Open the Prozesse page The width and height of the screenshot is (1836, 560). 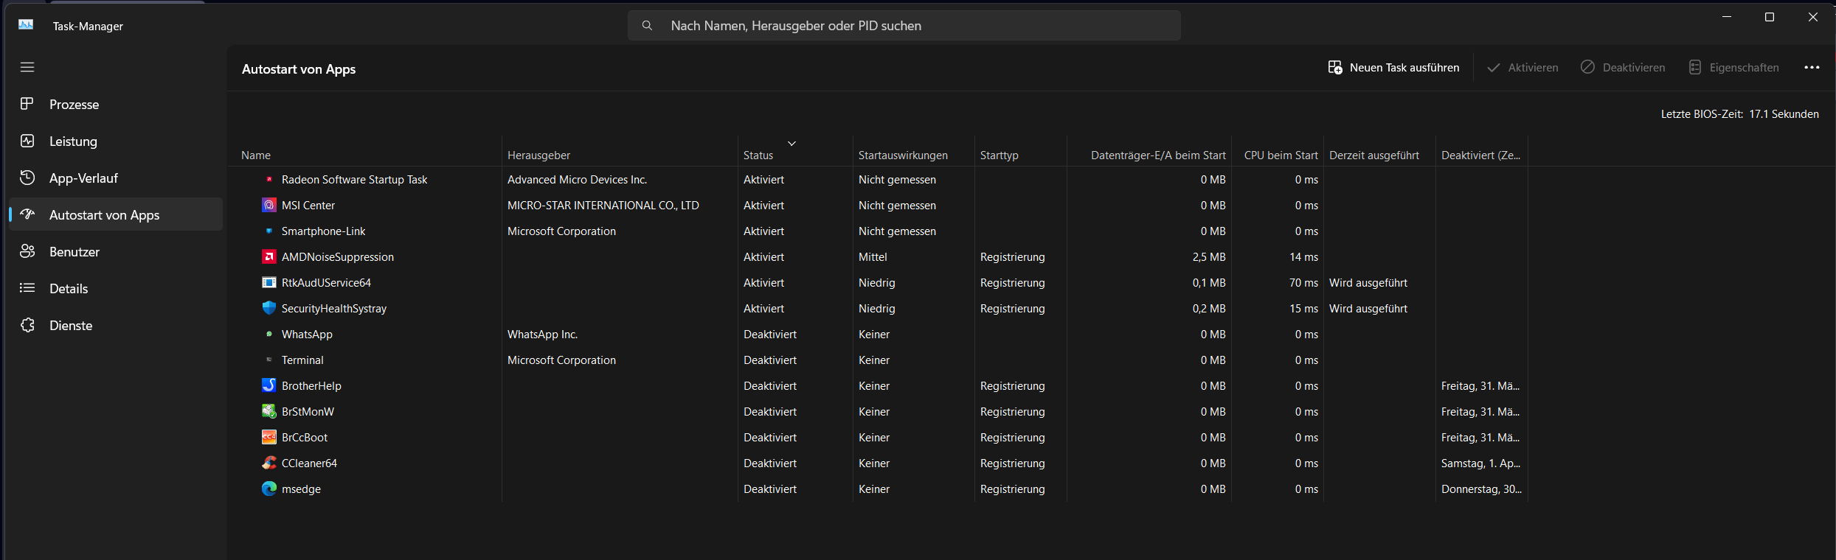coord(74,105)
